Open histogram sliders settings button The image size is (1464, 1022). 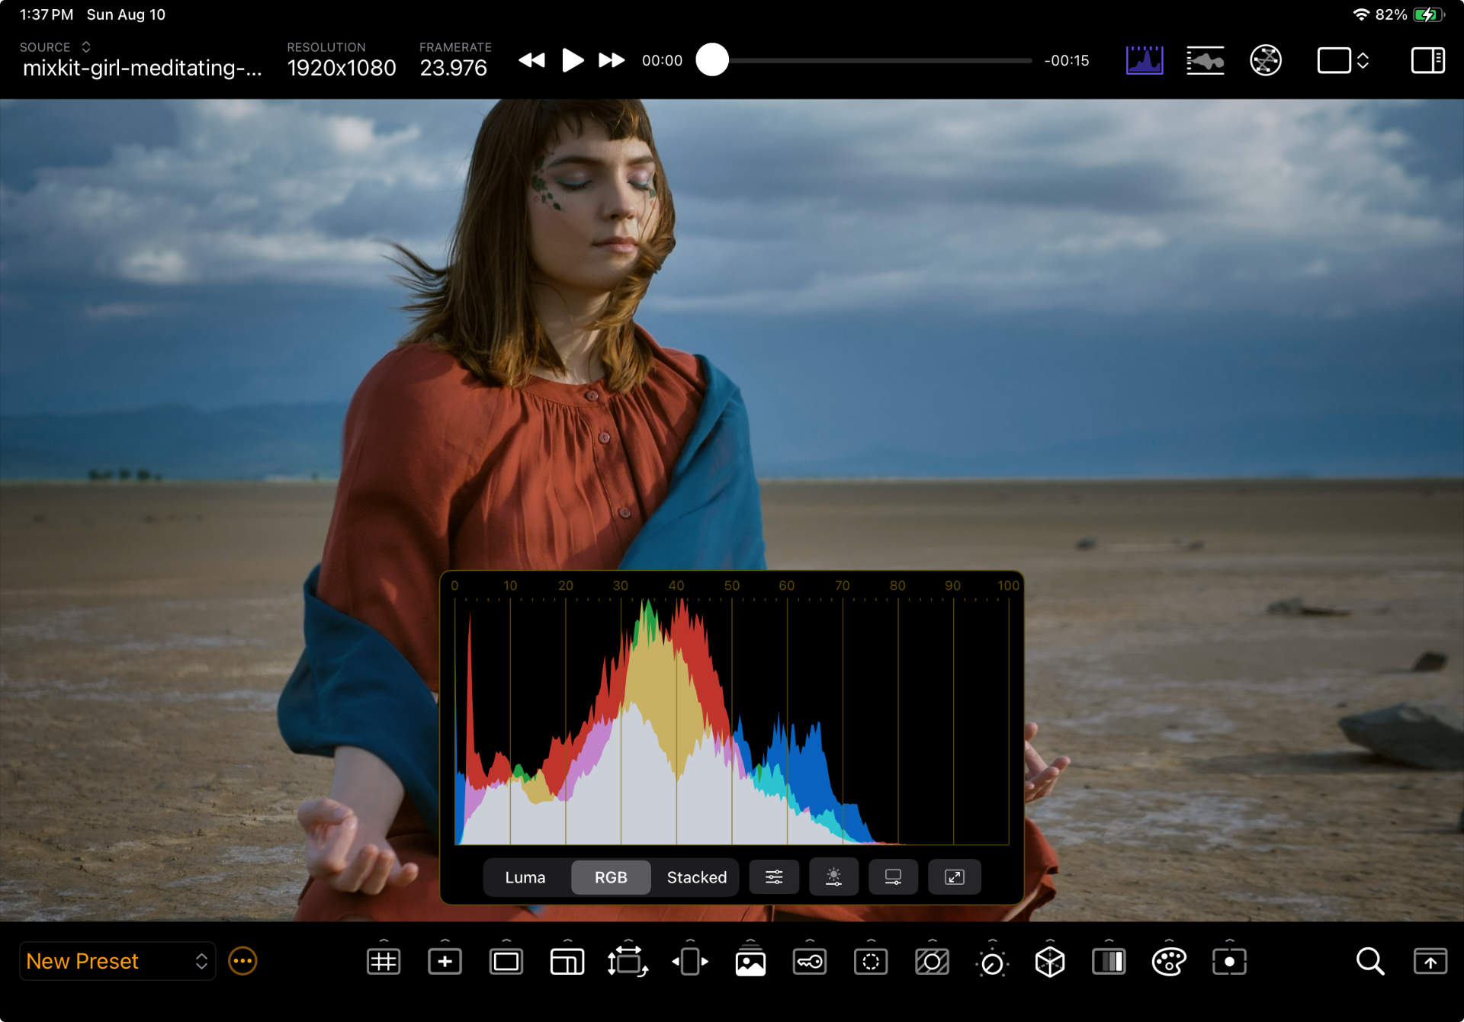click(774, 877)
